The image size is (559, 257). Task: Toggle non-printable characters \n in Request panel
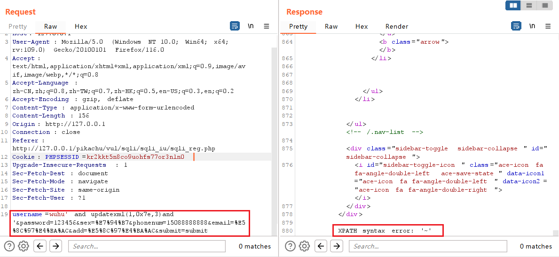click(251, 26)
